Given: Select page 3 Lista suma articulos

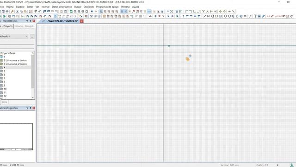Looking at the screenshot, I should coord(15,64).
